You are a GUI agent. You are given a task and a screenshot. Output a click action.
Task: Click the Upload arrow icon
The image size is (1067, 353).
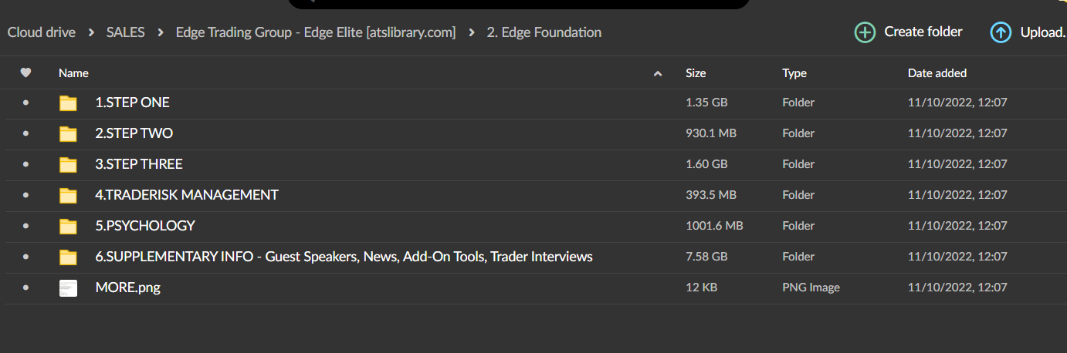pyautogui.click(x=1001, y=32)
